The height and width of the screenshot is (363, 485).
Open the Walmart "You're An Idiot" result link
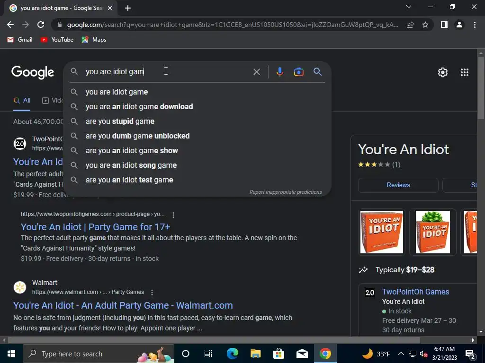point(123,305)
